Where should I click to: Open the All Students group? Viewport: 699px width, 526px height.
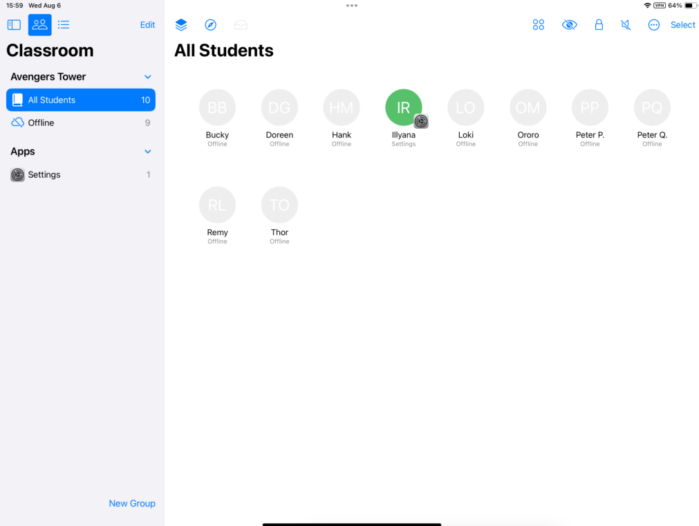click(81, 100)
